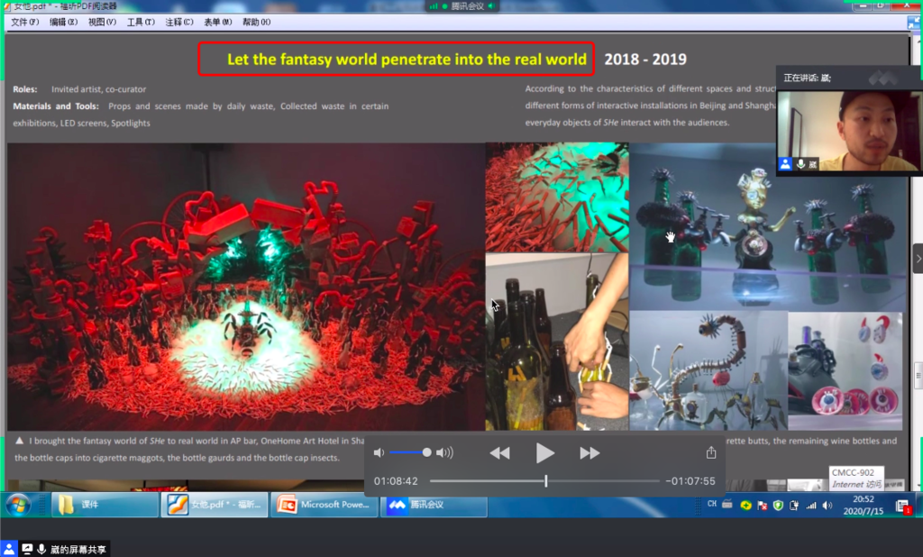Click the video progress timeline playhead
This screenshot has height=557, width=923.
545,481
